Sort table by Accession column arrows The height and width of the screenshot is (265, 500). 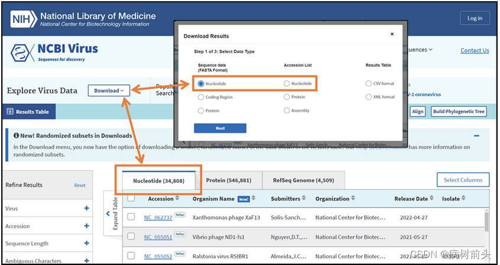(x=177, y=198)
